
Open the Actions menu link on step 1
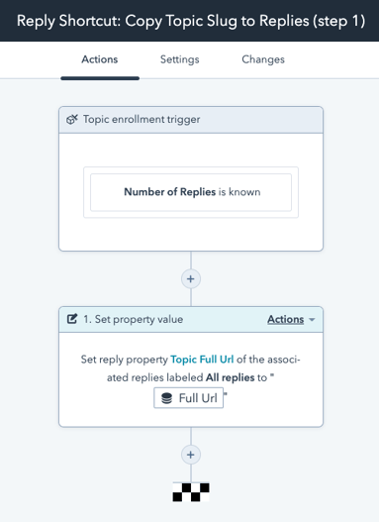coord(286,319)
